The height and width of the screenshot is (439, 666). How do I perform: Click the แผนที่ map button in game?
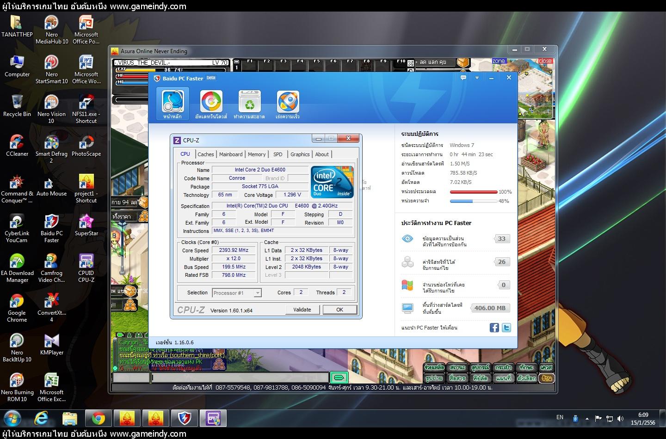coord(503,378)
